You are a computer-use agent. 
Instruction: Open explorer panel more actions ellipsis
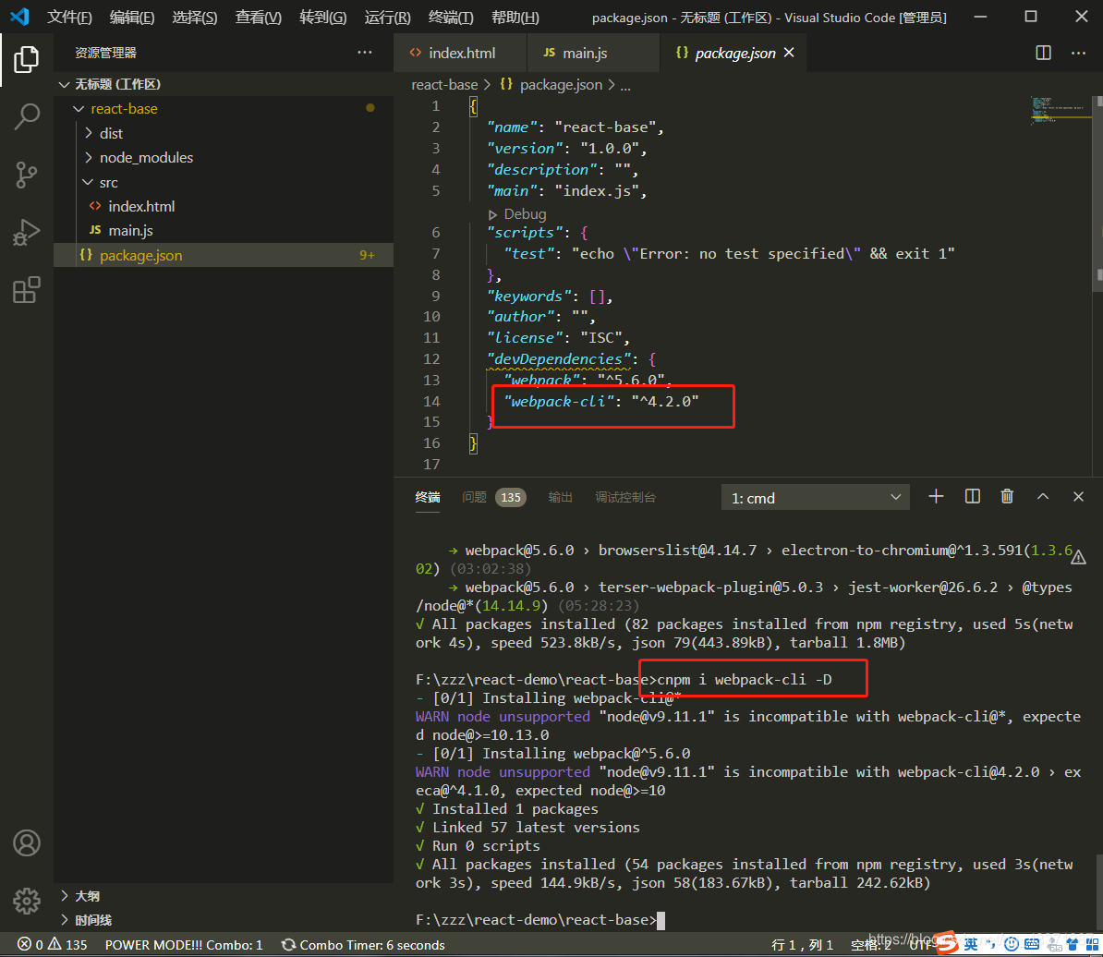point(364,53)
